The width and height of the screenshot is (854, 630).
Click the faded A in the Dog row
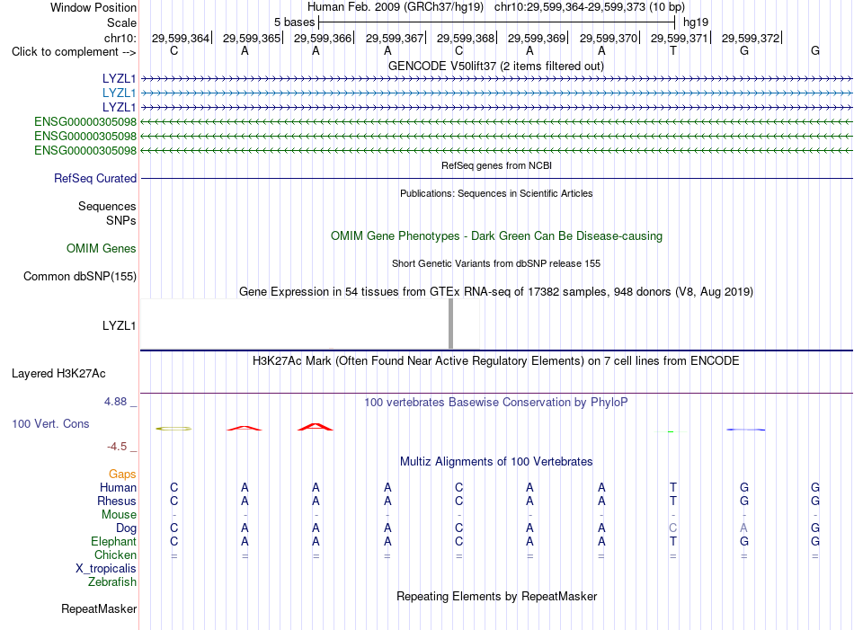click(744, 528)
